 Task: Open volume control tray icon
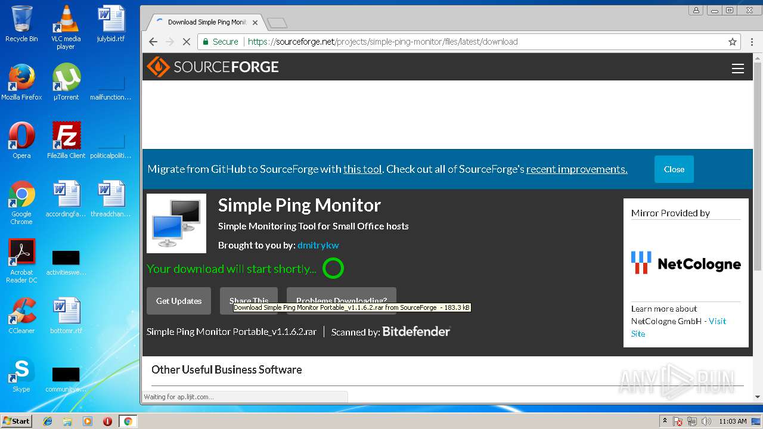click(x=706, y=421)
